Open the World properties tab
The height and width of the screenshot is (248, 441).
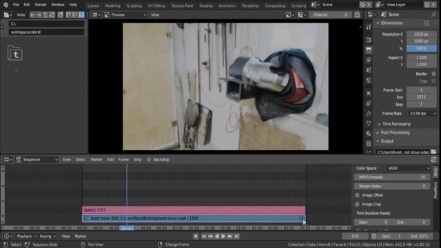(x=369, y=80)
